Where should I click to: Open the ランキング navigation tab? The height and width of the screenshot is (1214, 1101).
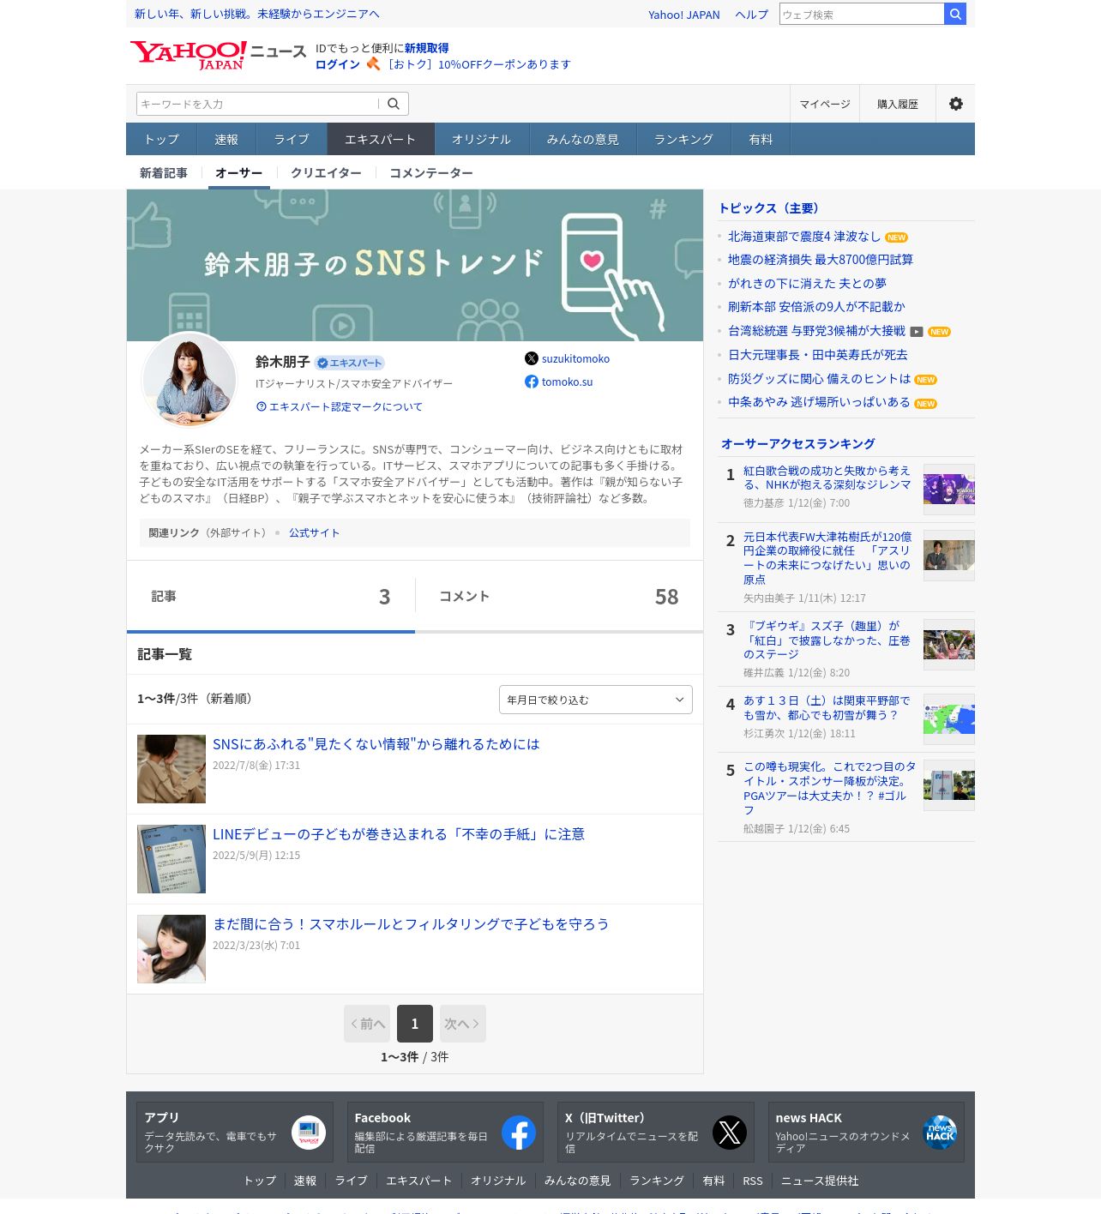point(683,139)
